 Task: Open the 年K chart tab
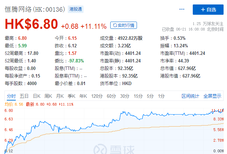tap(83, 96)
